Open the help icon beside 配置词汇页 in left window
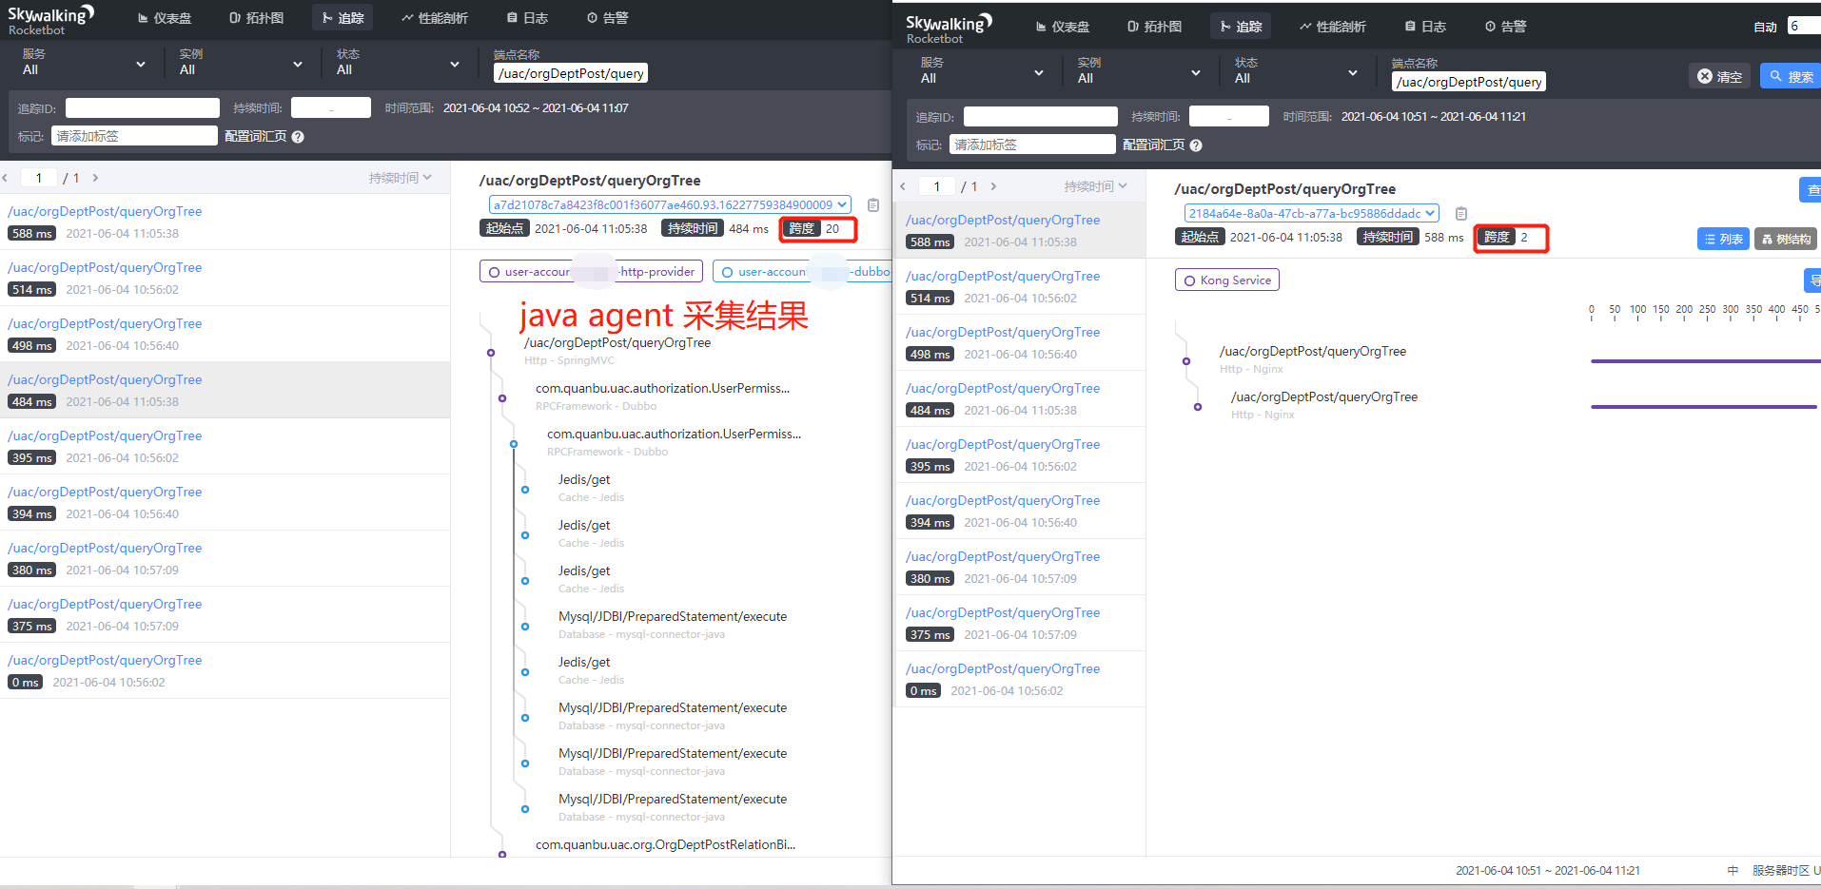The height and width of the screenshot is (889, 1821). click(298, 137)
